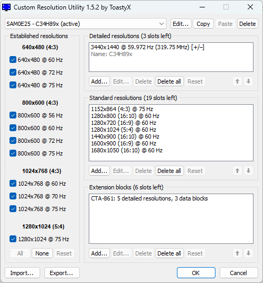This screenshot has width=263, height=283.
Task: Click Delete under Detailed resolutions
Action: (x=144, y=81)
